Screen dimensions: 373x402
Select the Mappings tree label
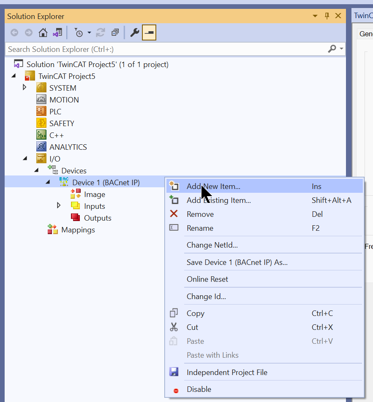(78, 230)
